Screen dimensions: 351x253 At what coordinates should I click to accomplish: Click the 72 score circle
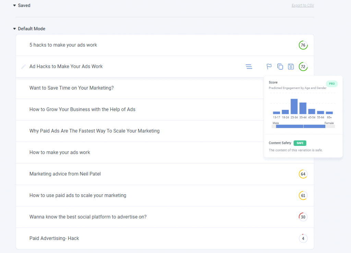point(303,67)
